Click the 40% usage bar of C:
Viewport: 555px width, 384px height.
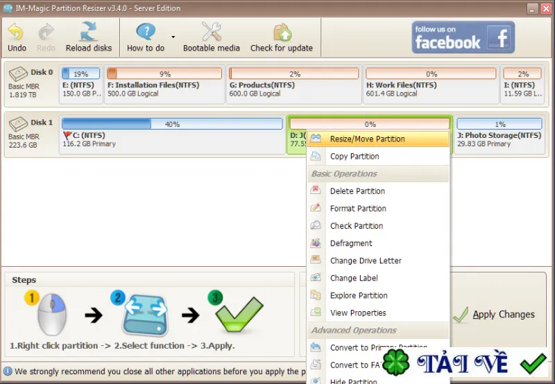(x=172, y=124)
